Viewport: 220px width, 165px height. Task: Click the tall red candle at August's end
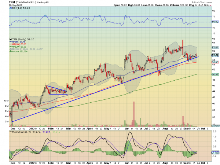(x=183, y=48)
